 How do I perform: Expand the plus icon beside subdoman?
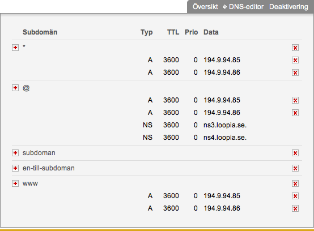pyautogui.click(x=15, y=153)
